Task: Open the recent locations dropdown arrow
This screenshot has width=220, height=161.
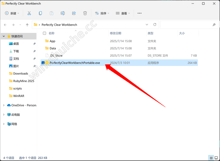Action: click(x=20, y=25)
